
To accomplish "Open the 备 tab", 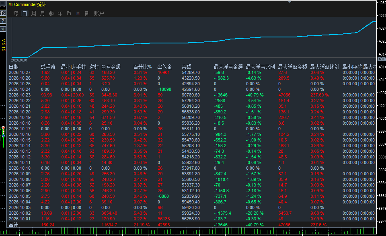I will coord(87,13).
